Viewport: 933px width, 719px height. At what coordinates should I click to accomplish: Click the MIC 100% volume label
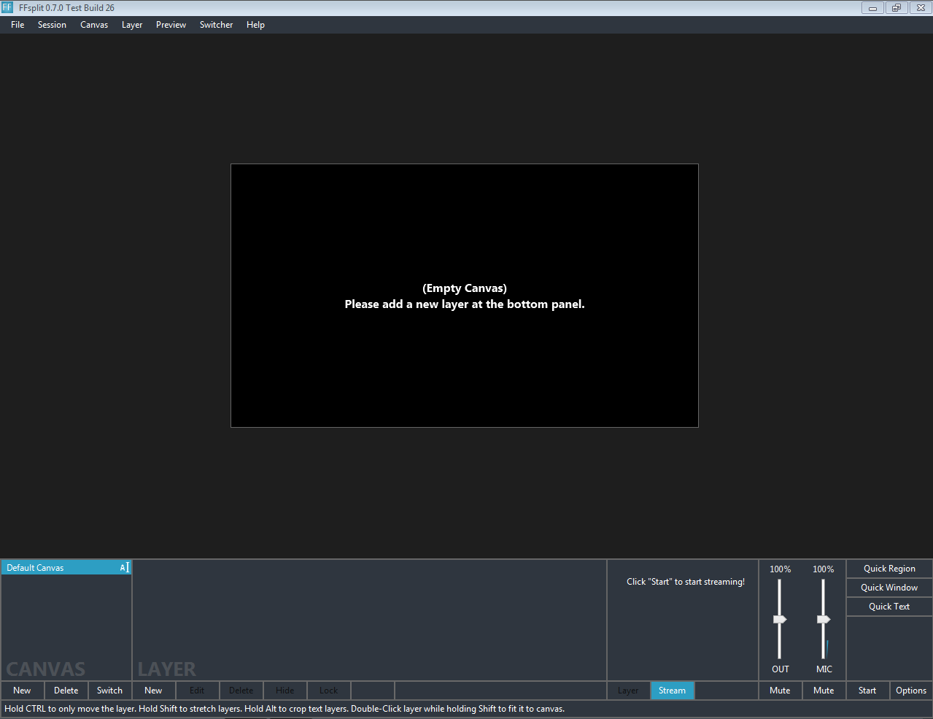pyautogui.click(x=824, y=569)
